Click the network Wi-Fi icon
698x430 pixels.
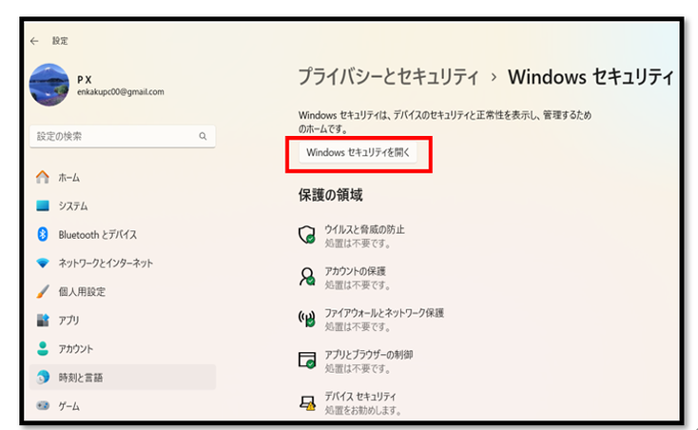(43, 264)
